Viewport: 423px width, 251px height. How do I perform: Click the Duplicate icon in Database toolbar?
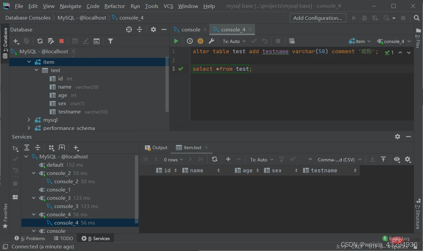click(26, 41)
